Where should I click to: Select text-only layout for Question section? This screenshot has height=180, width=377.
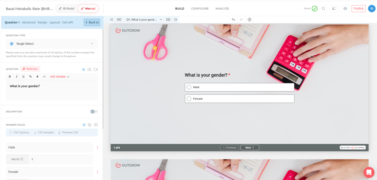click(x=84, y=69)
